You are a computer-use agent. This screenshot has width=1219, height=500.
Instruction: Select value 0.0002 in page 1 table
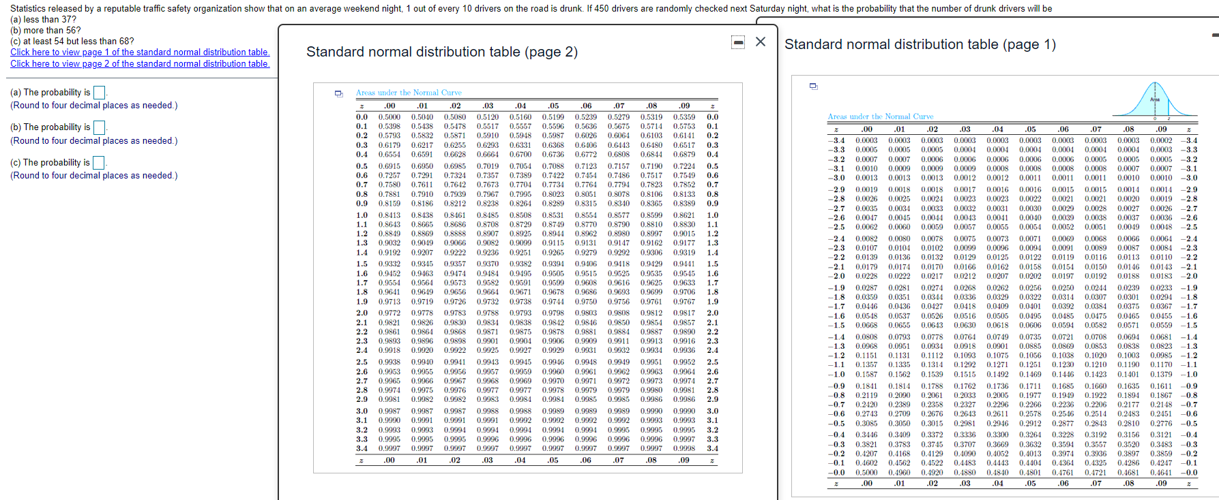coord(1161,140)
